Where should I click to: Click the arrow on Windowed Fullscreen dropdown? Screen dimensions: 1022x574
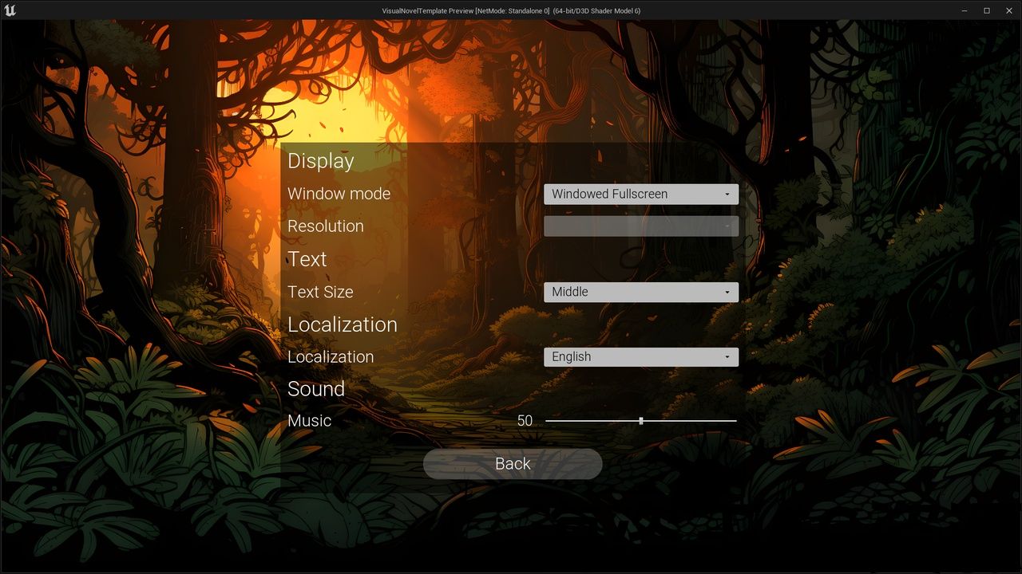(727, 195)
